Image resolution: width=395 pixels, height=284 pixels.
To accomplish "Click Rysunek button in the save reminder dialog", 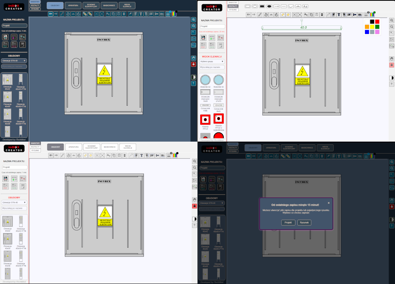I will coord(304,223).
